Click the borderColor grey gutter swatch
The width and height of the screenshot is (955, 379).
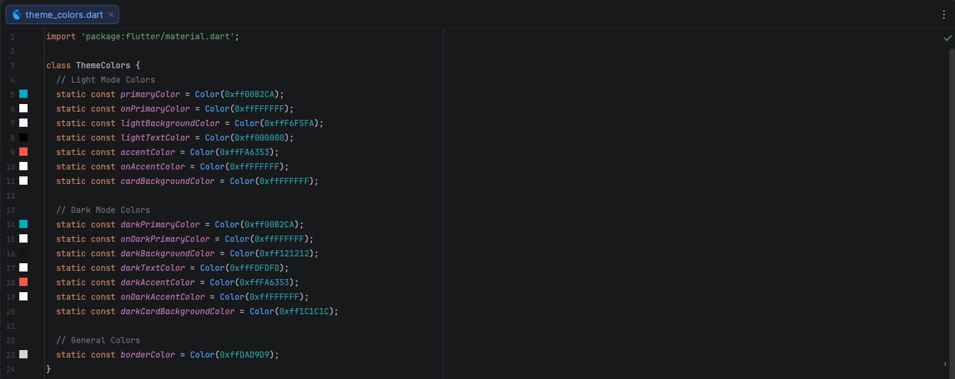23,354
